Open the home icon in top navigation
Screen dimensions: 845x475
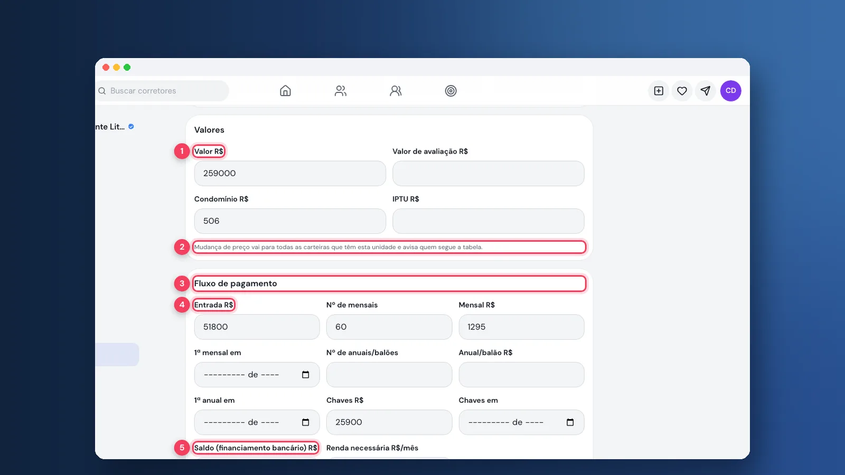pos(285,91)
